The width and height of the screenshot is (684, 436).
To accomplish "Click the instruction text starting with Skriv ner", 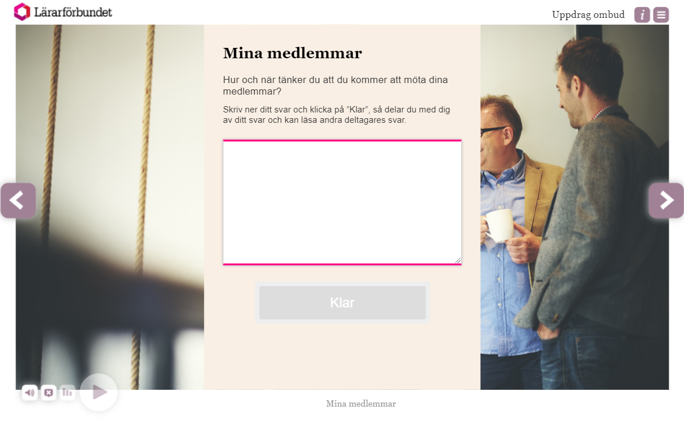I will coord(337,115).
